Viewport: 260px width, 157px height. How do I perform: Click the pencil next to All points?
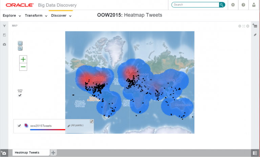pos(69,126)
